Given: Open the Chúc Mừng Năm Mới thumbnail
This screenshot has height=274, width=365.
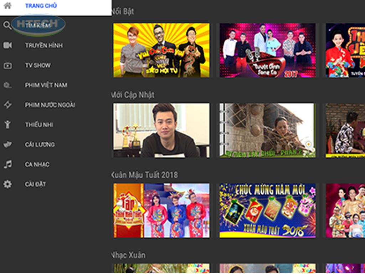Looking at the screenshot, I should (x=267, y=210).
